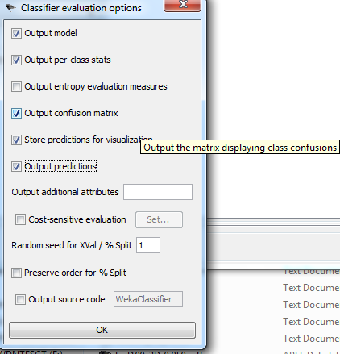Enable Cost-sensitive evaluation checkbox

(x=20, y=219)
